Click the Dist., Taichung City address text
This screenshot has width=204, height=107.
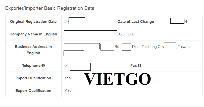(148, 47)
